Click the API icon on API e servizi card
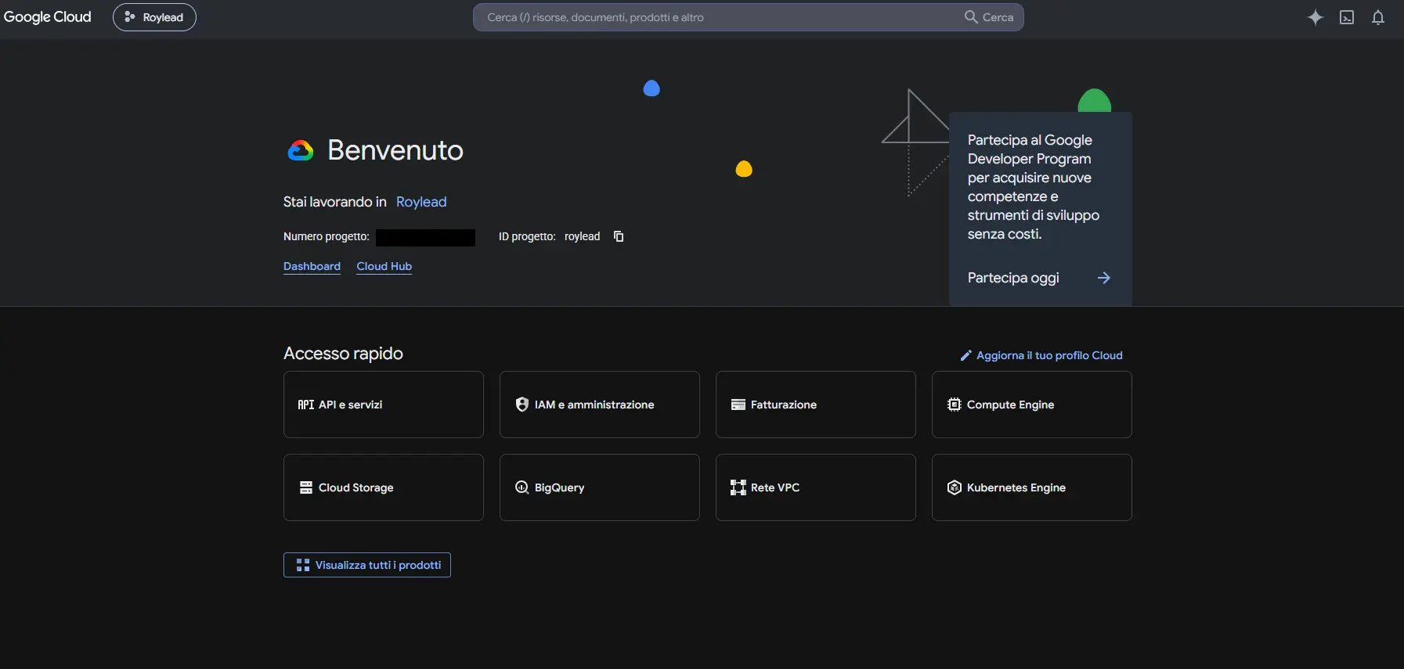The image size is (1404, 669). coord(306,405)
